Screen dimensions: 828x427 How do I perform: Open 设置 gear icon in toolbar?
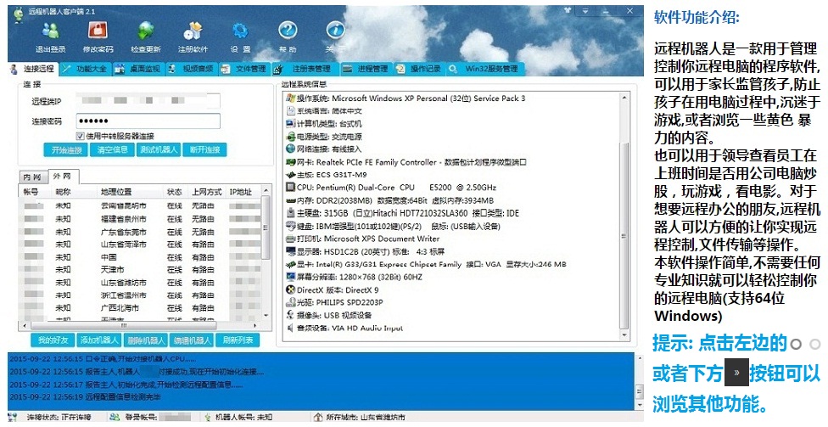click(x=240, y=31)
